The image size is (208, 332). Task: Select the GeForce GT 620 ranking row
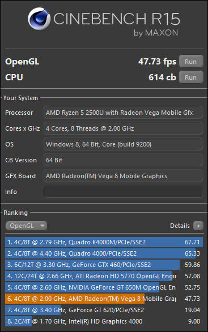pyautogui.click(x=104, y=310)
